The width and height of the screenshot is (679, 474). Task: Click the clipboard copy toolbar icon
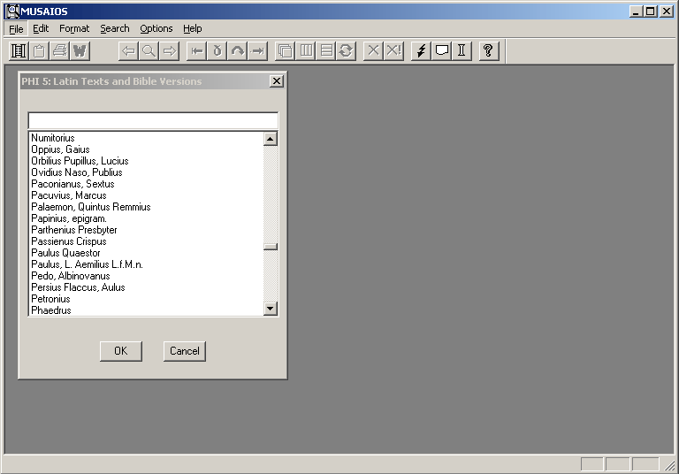pos(39,51)
